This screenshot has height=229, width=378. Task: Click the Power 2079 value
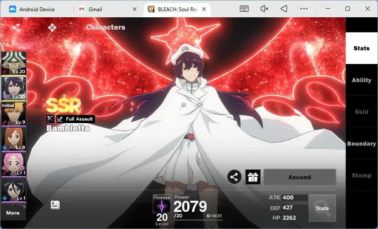point(190,207)
